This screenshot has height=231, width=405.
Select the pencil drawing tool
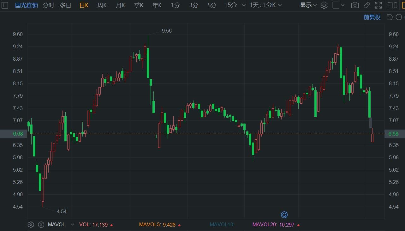click(366, 5)
